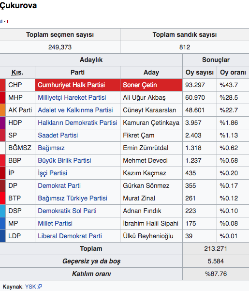This screenshot has width=249, height=291.
Task: Click the AK Parti orange color cell
Action: [2, 110]
